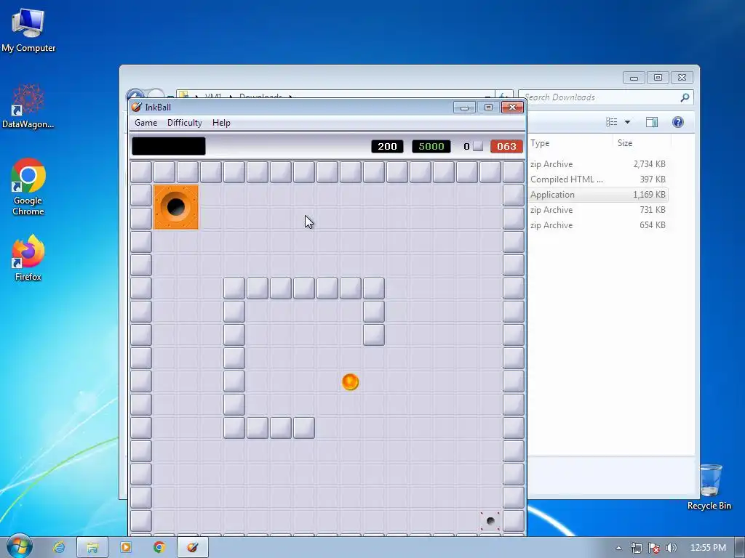Screen dimensions: 745x558
Task: Click the volume speaker tray icon
Action: (x=672, y=548)
